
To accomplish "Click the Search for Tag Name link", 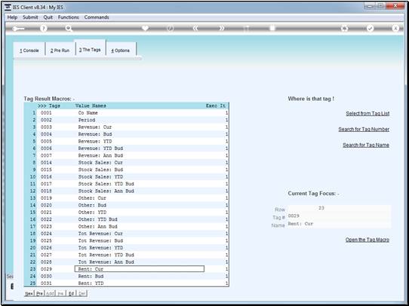I will pyautogui.click(x=366, y=145).
